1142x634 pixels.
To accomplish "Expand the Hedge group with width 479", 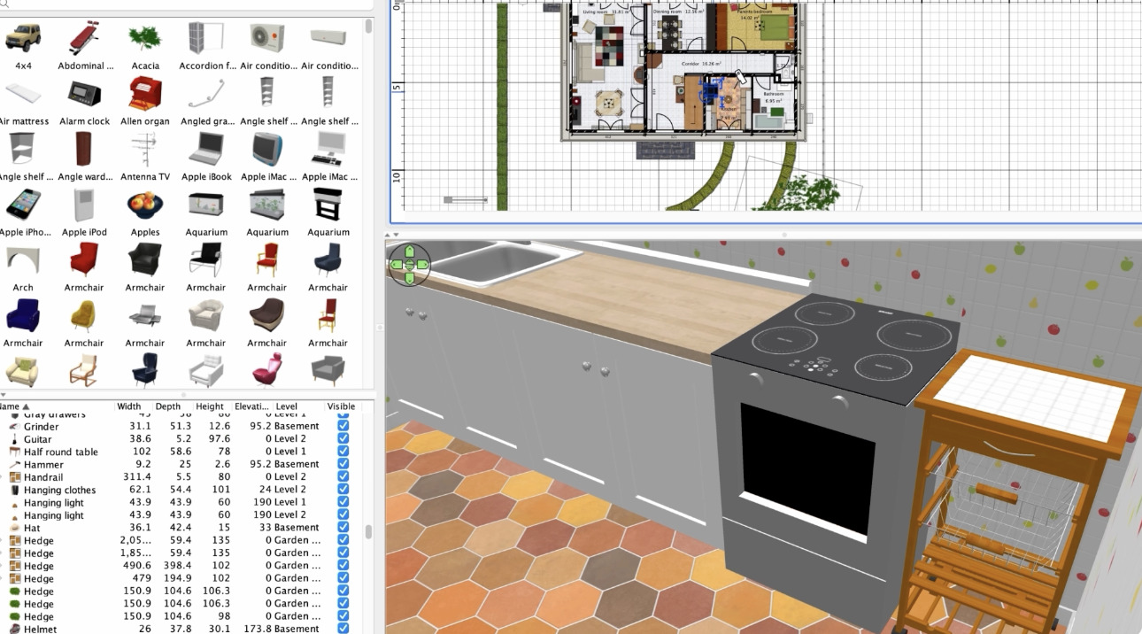I will tap(3, 578).
